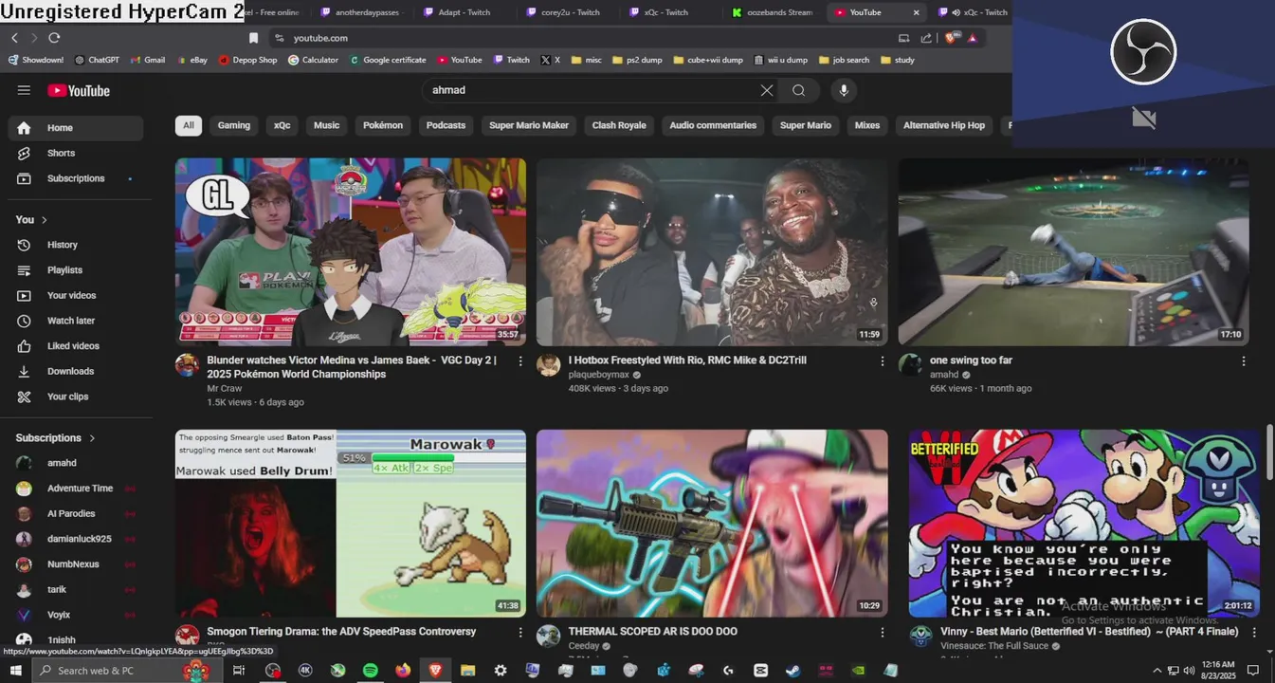This screenshot has height=683, width=1275.
Task: Select the Gaming filter chip
Action: [234, 125]
